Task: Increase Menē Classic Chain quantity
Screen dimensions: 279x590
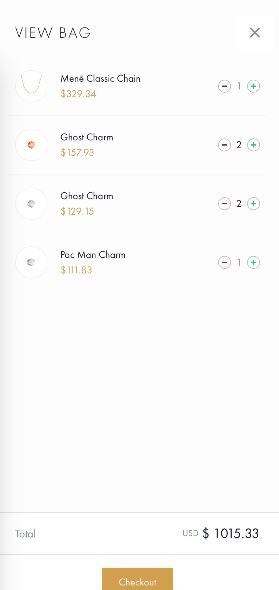Action: pyautogui.click(x=254, y=86)
